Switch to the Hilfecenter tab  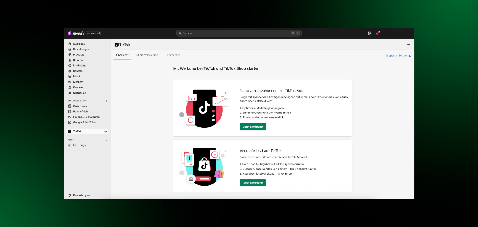coord(173,55)
